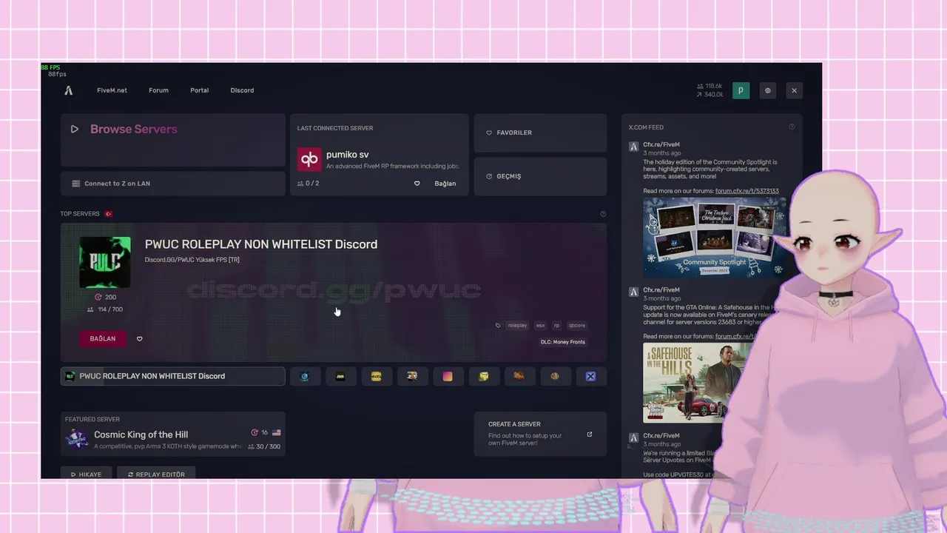Click second Cfx.re/FiveM post avatar

[x=633, y=292]
